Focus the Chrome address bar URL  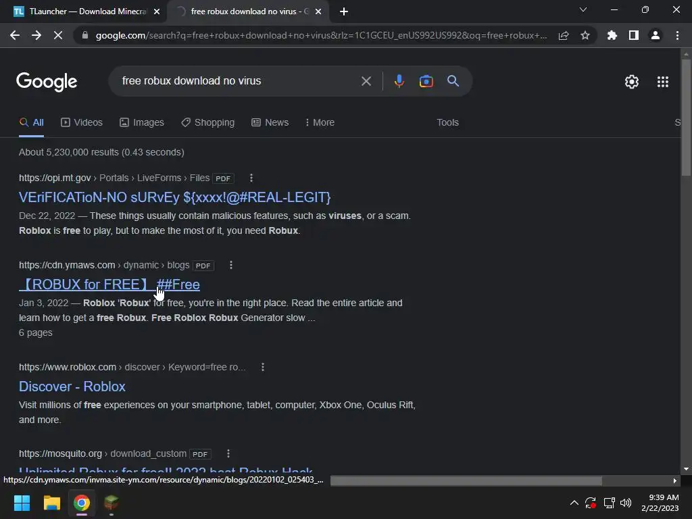[321, 35]
